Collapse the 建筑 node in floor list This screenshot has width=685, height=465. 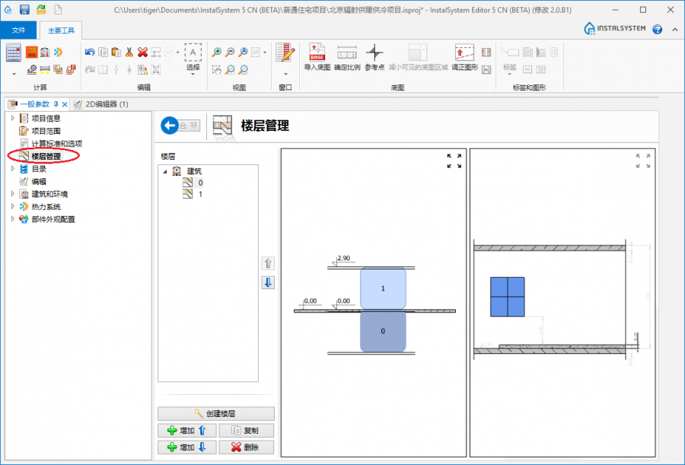pos(165,171)
